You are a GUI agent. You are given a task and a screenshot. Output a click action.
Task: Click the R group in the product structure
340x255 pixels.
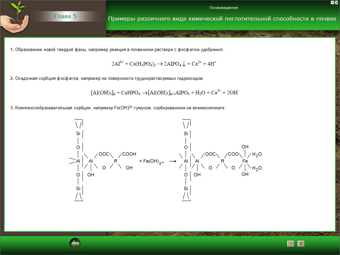(x=223, y=161)
